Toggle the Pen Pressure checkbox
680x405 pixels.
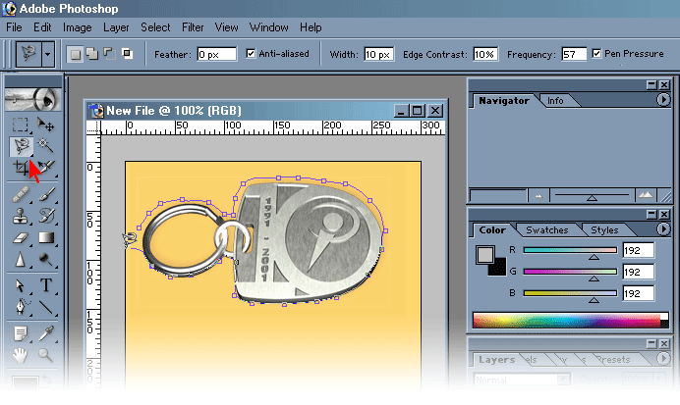(596, 54)
